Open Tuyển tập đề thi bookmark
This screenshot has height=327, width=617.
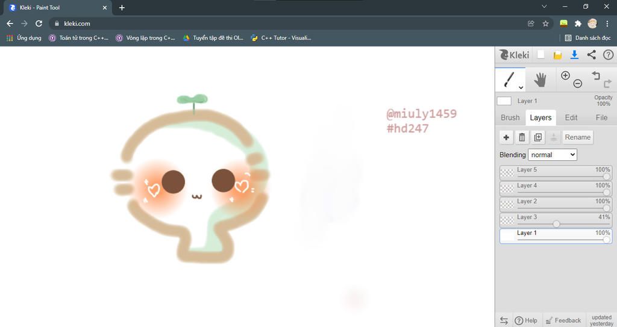(x=213, y=38)
